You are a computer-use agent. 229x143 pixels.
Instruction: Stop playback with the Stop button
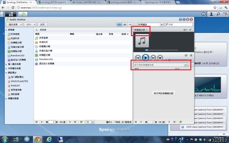160,58
